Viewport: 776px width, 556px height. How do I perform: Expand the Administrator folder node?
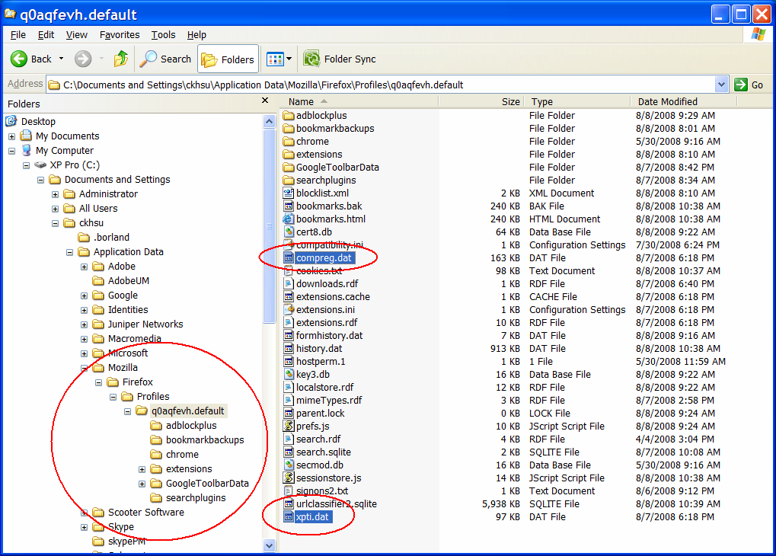coord(56,194)
